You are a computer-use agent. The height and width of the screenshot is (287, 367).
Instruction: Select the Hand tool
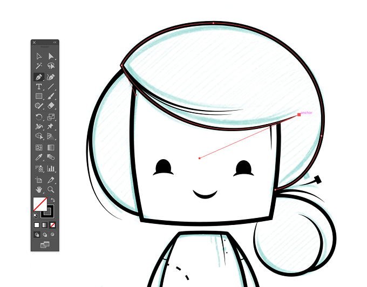pos(39,189)
